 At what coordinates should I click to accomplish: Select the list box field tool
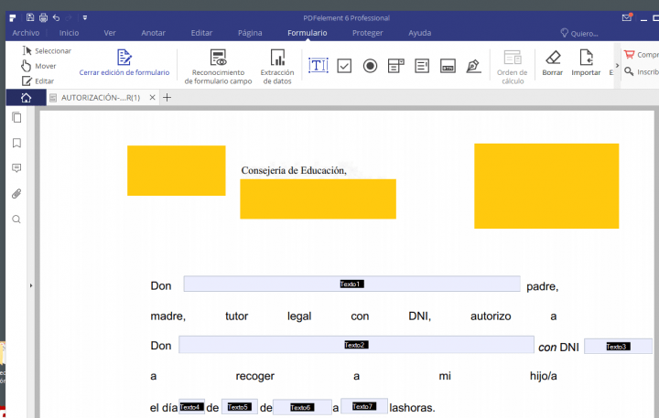[422, 66]
